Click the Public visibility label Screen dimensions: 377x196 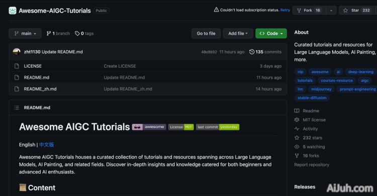[101, 11]
